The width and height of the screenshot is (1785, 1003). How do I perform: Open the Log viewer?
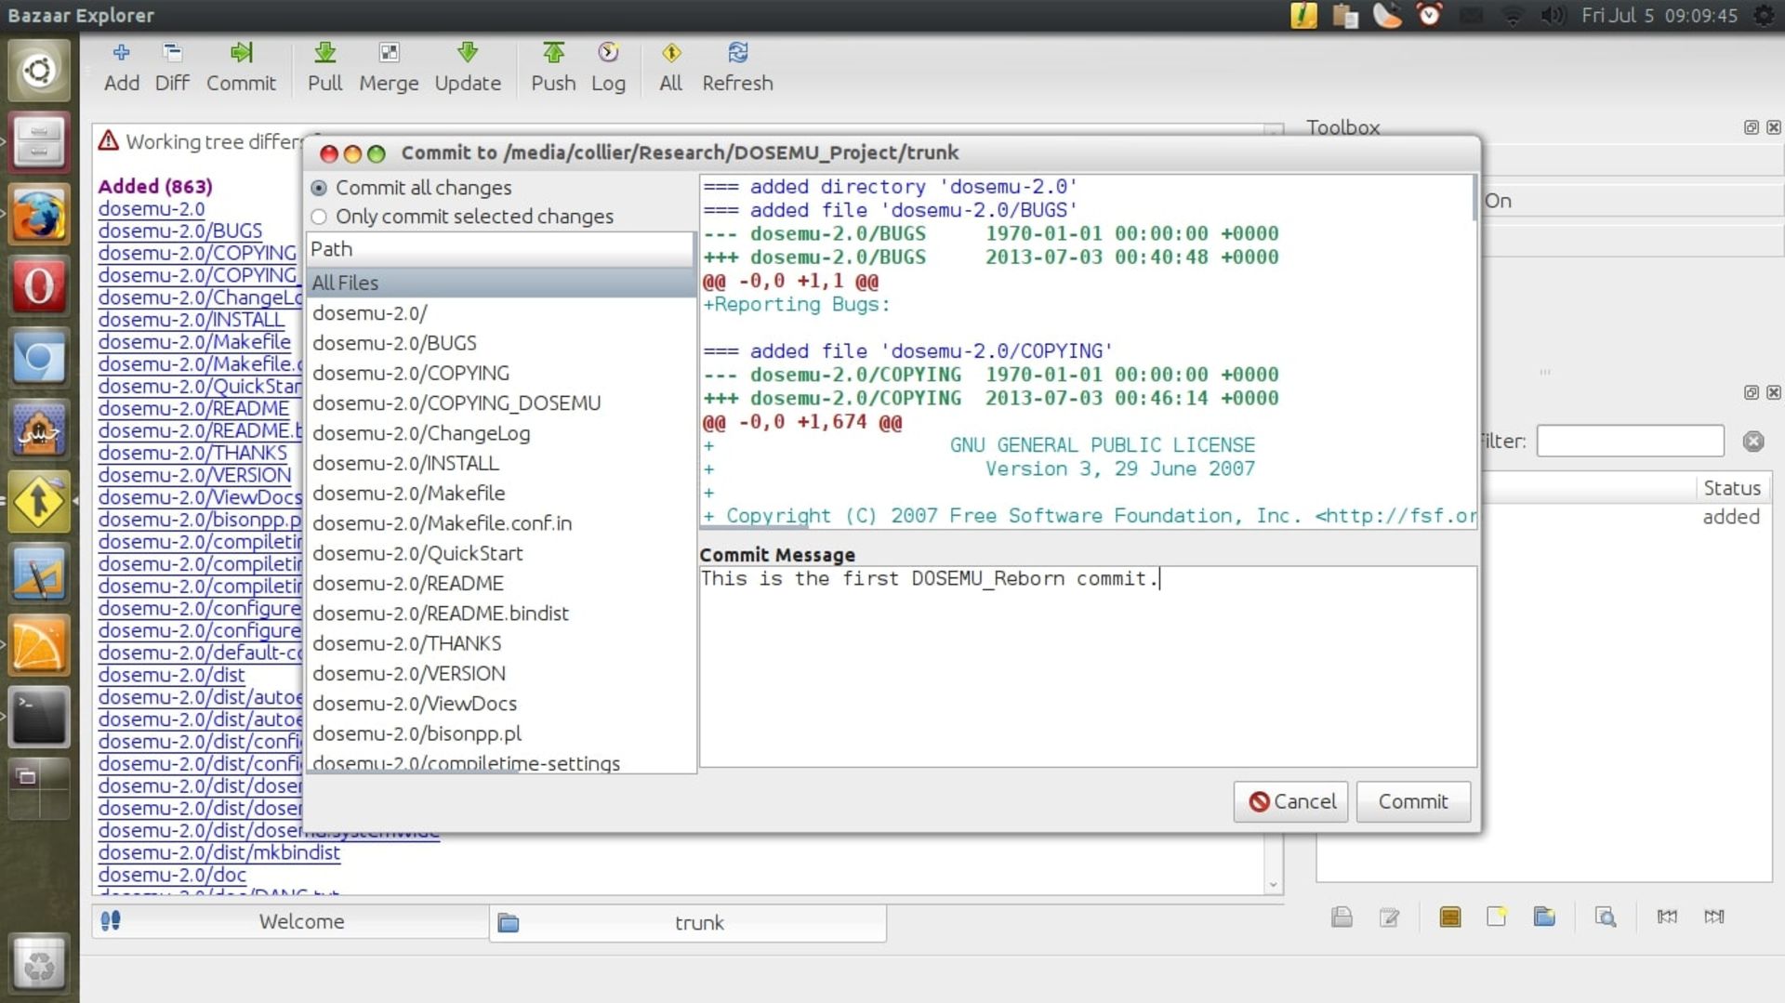(x=608, y=67)
